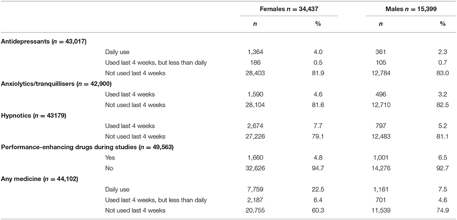Click the Females n = 34,437 column header
The width and height of the screenshot is (457, 220).
tap(289, 8)
